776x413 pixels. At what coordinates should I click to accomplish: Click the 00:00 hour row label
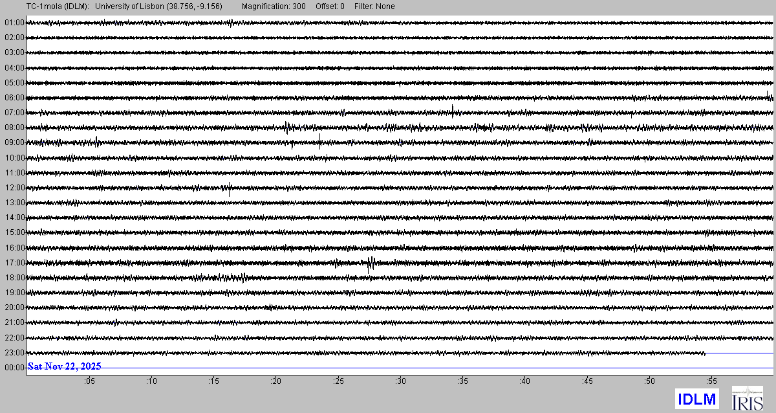pos(14,368)
